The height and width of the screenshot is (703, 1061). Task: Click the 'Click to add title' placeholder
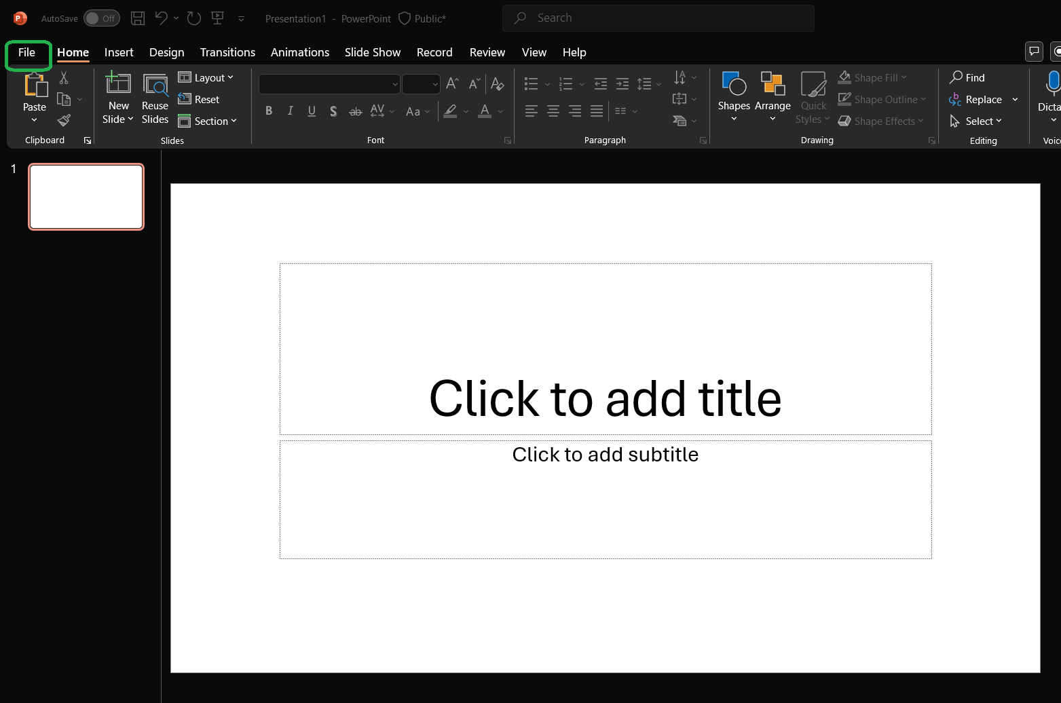pos(606,349)
